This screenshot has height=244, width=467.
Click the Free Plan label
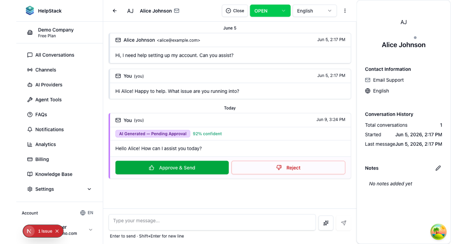coord(47,36)
